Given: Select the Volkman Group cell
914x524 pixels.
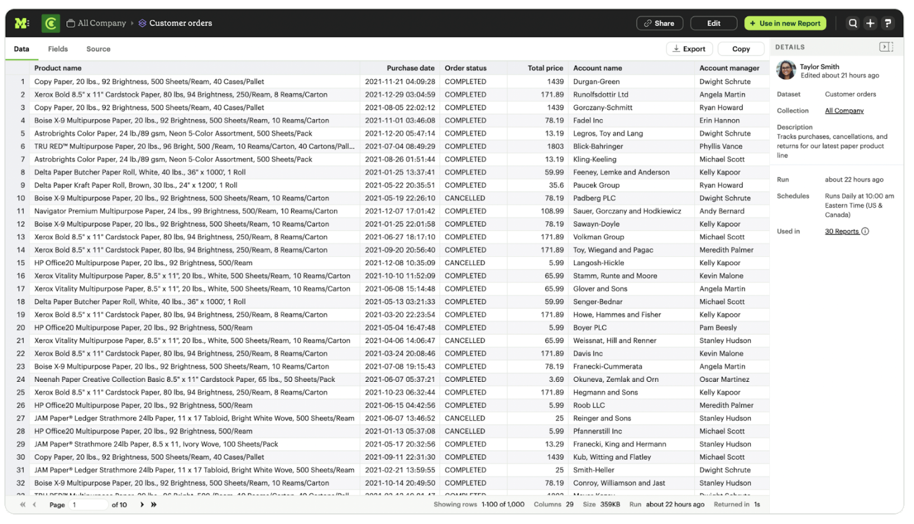Looking at the screenshot, I should click(x=631, y=237).
